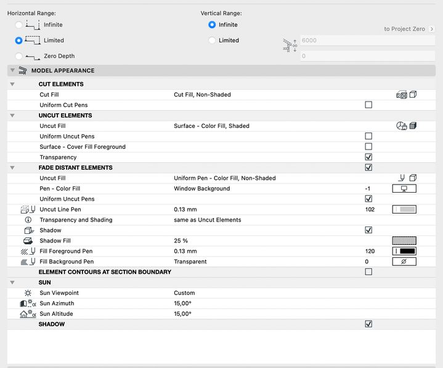Image resolution: width=443 pixels, height=368 pixels.
Task: Collapse the SUN group
Action: (12, 282)
